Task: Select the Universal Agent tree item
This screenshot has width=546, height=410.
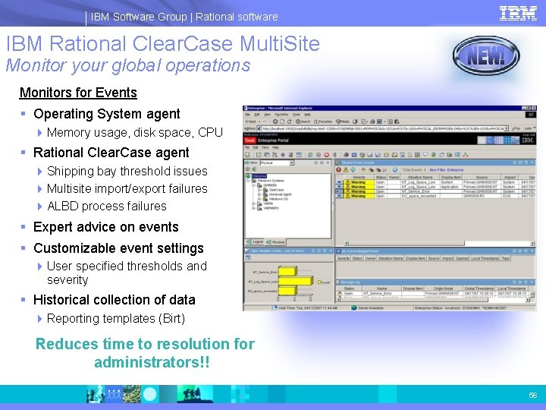Action: click(280, 194)
